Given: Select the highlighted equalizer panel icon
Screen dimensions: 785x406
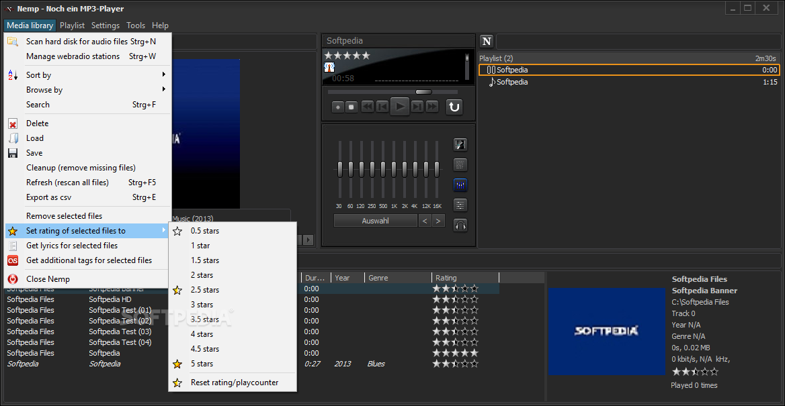Looking at the screenshot, I should 460,185.
